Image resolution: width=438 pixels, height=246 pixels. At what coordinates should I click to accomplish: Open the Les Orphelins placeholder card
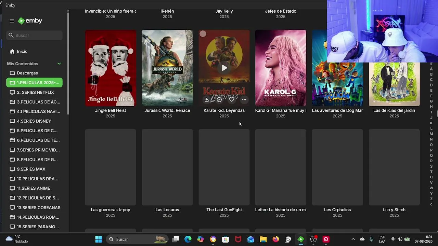pos(337,167)
